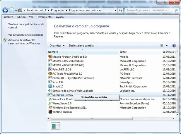Click the refresh button beside address bar
This screenshot has width=181, height=134.
click(120, 11)
